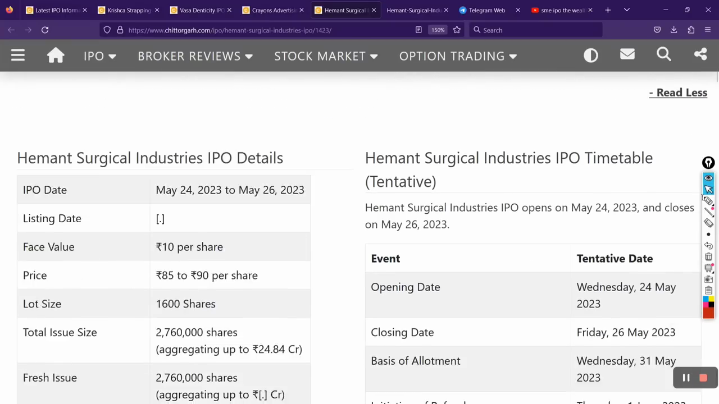Open the whiteboard screen icon
The image size is (719, 404).
pyautogui.click(x=708, y=268)
